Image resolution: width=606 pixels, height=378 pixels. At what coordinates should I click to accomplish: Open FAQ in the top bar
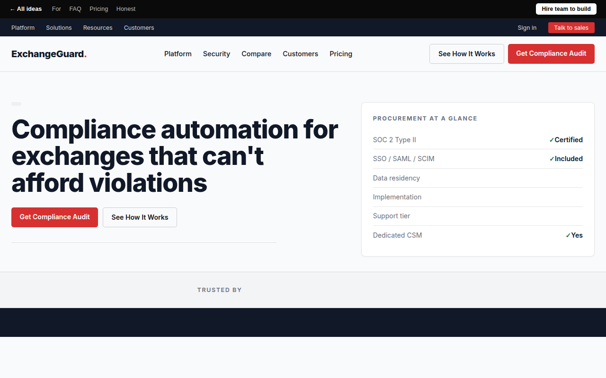click(75, 9)
